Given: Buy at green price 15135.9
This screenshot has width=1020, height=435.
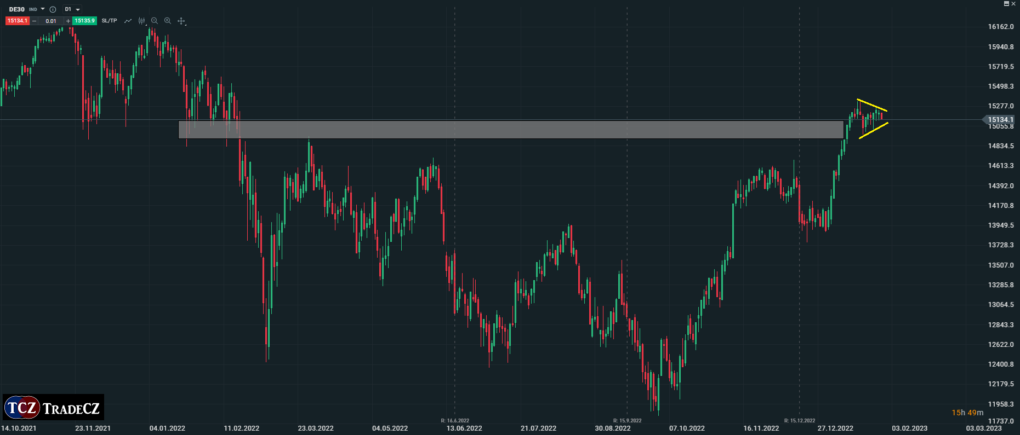Looking at the screenshot, I should (84, 21).
